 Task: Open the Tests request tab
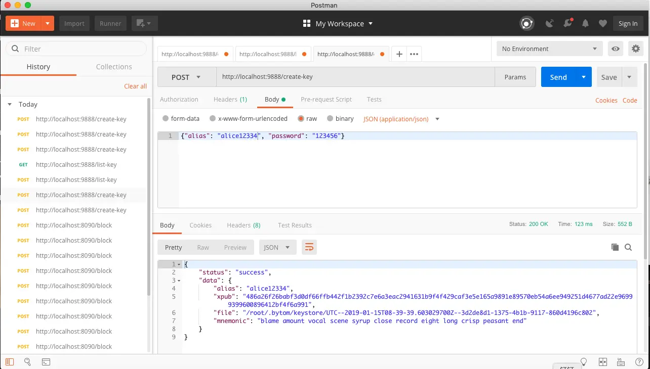point(374,100)
